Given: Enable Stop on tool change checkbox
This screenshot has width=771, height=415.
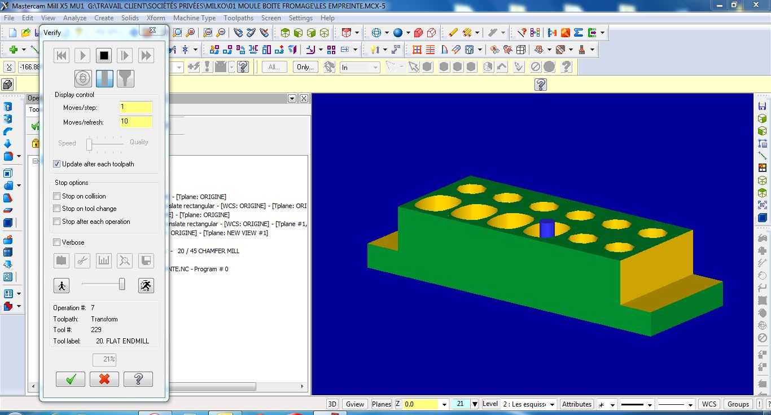Looking at the screenshot, I should (57, 209).
